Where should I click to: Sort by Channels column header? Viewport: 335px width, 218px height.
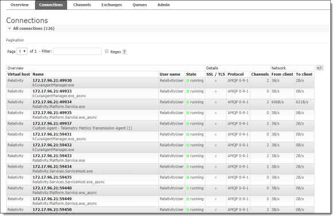point(260,74)
